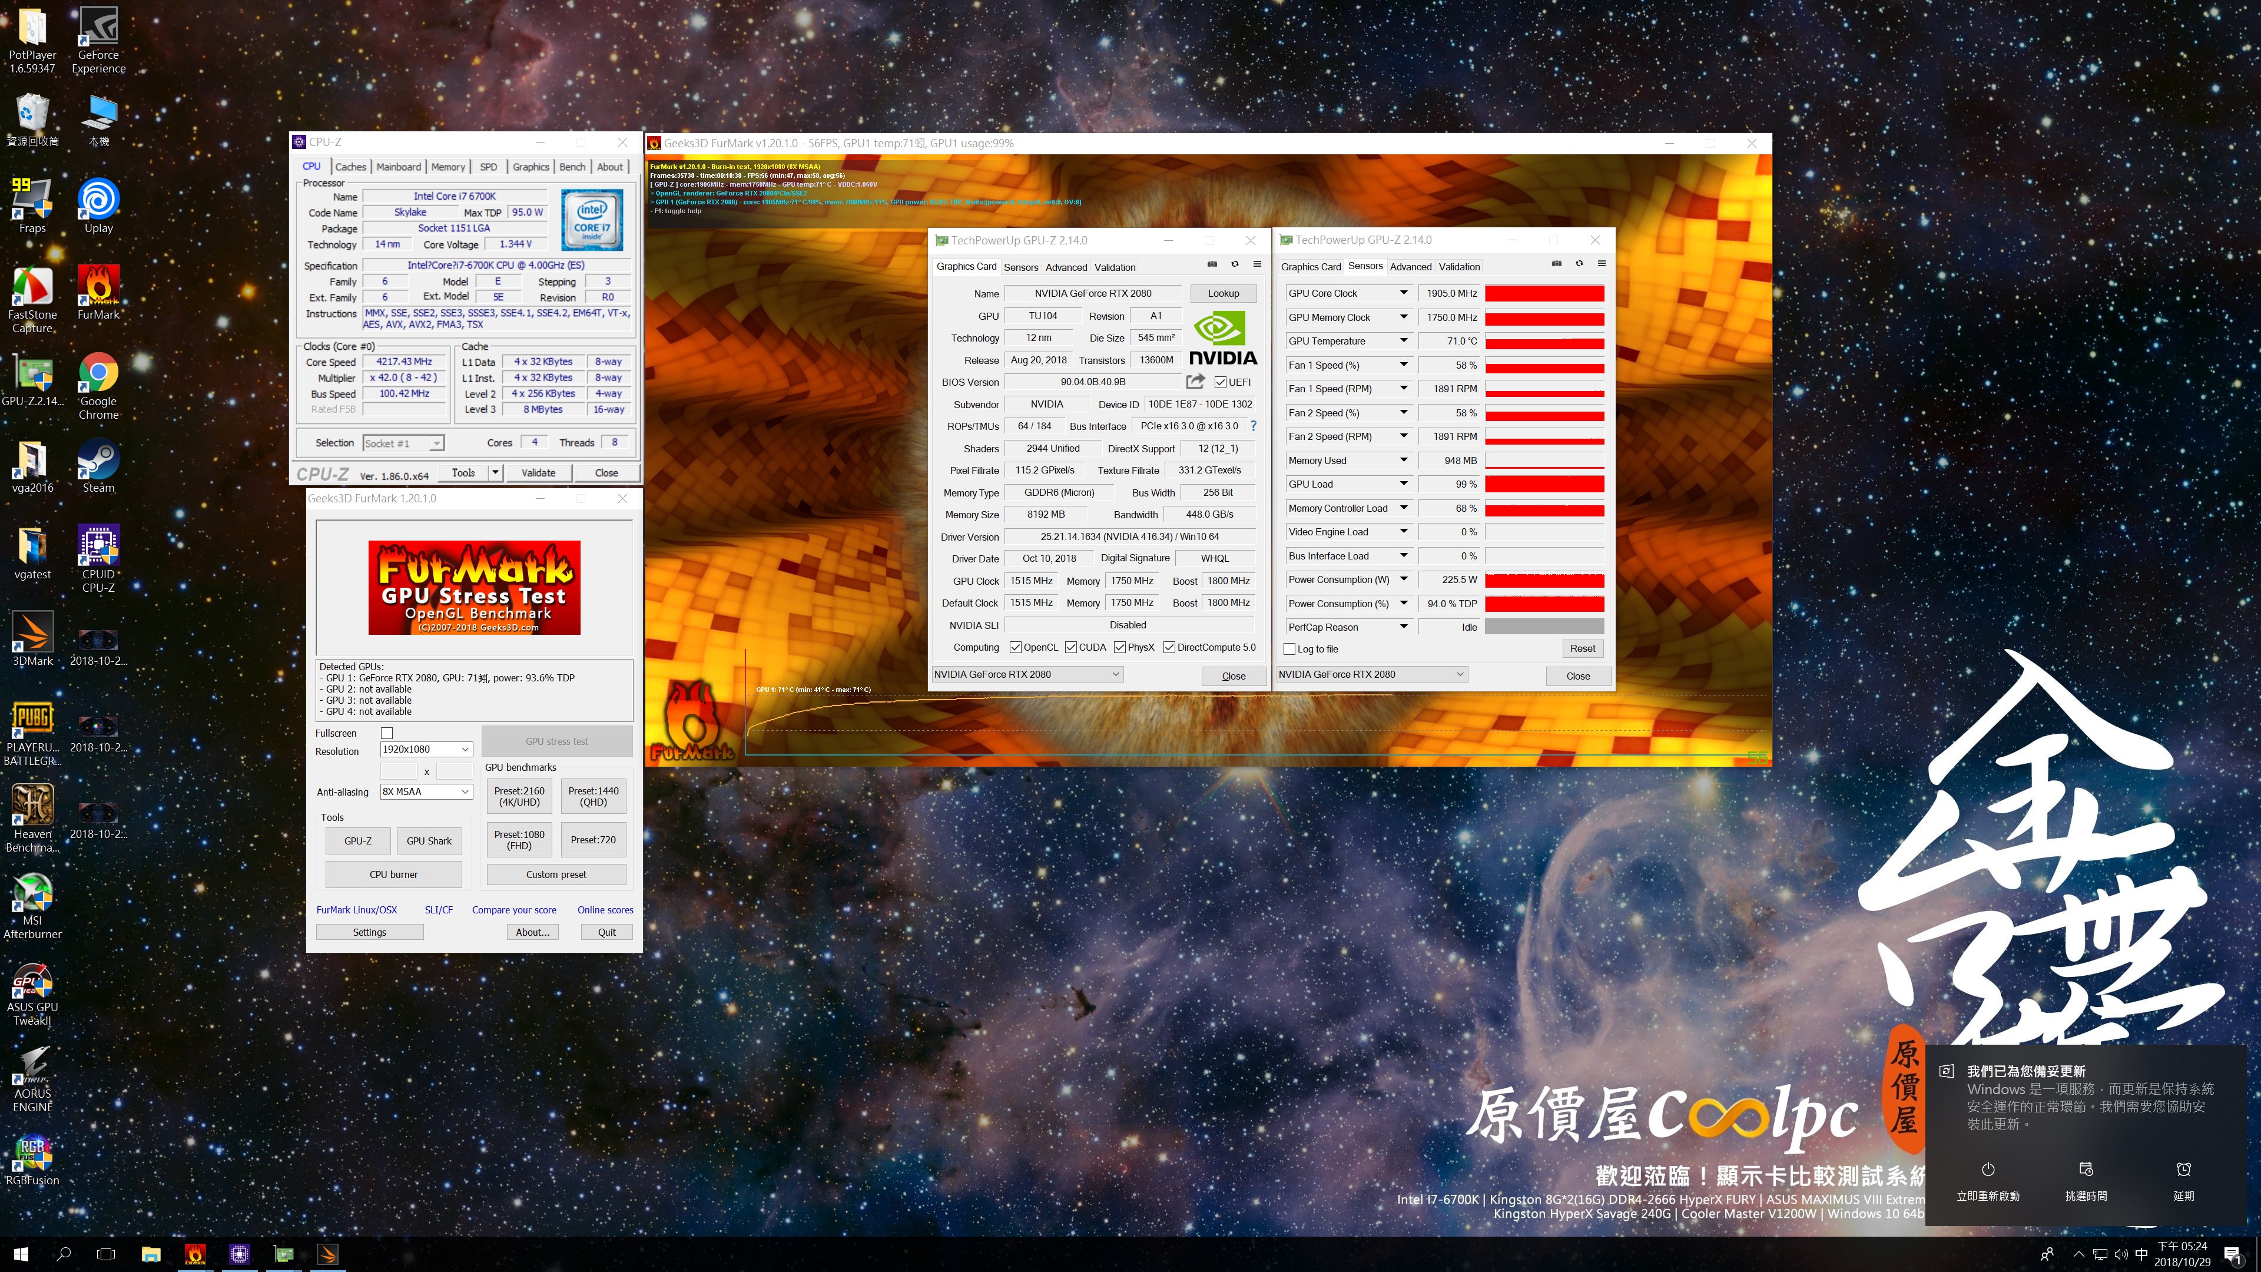Run the Preset:1080 (FHD) benchmark
2261x1272 pixels.
point(519,839)
